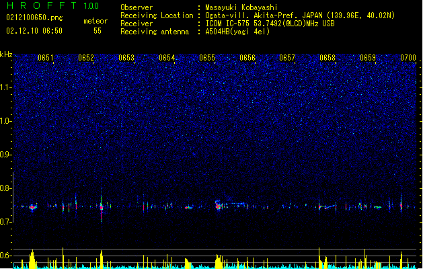This screenshot has width=423, height=269.
Task: Click the Receiving Location label
Action: point(157,15)
